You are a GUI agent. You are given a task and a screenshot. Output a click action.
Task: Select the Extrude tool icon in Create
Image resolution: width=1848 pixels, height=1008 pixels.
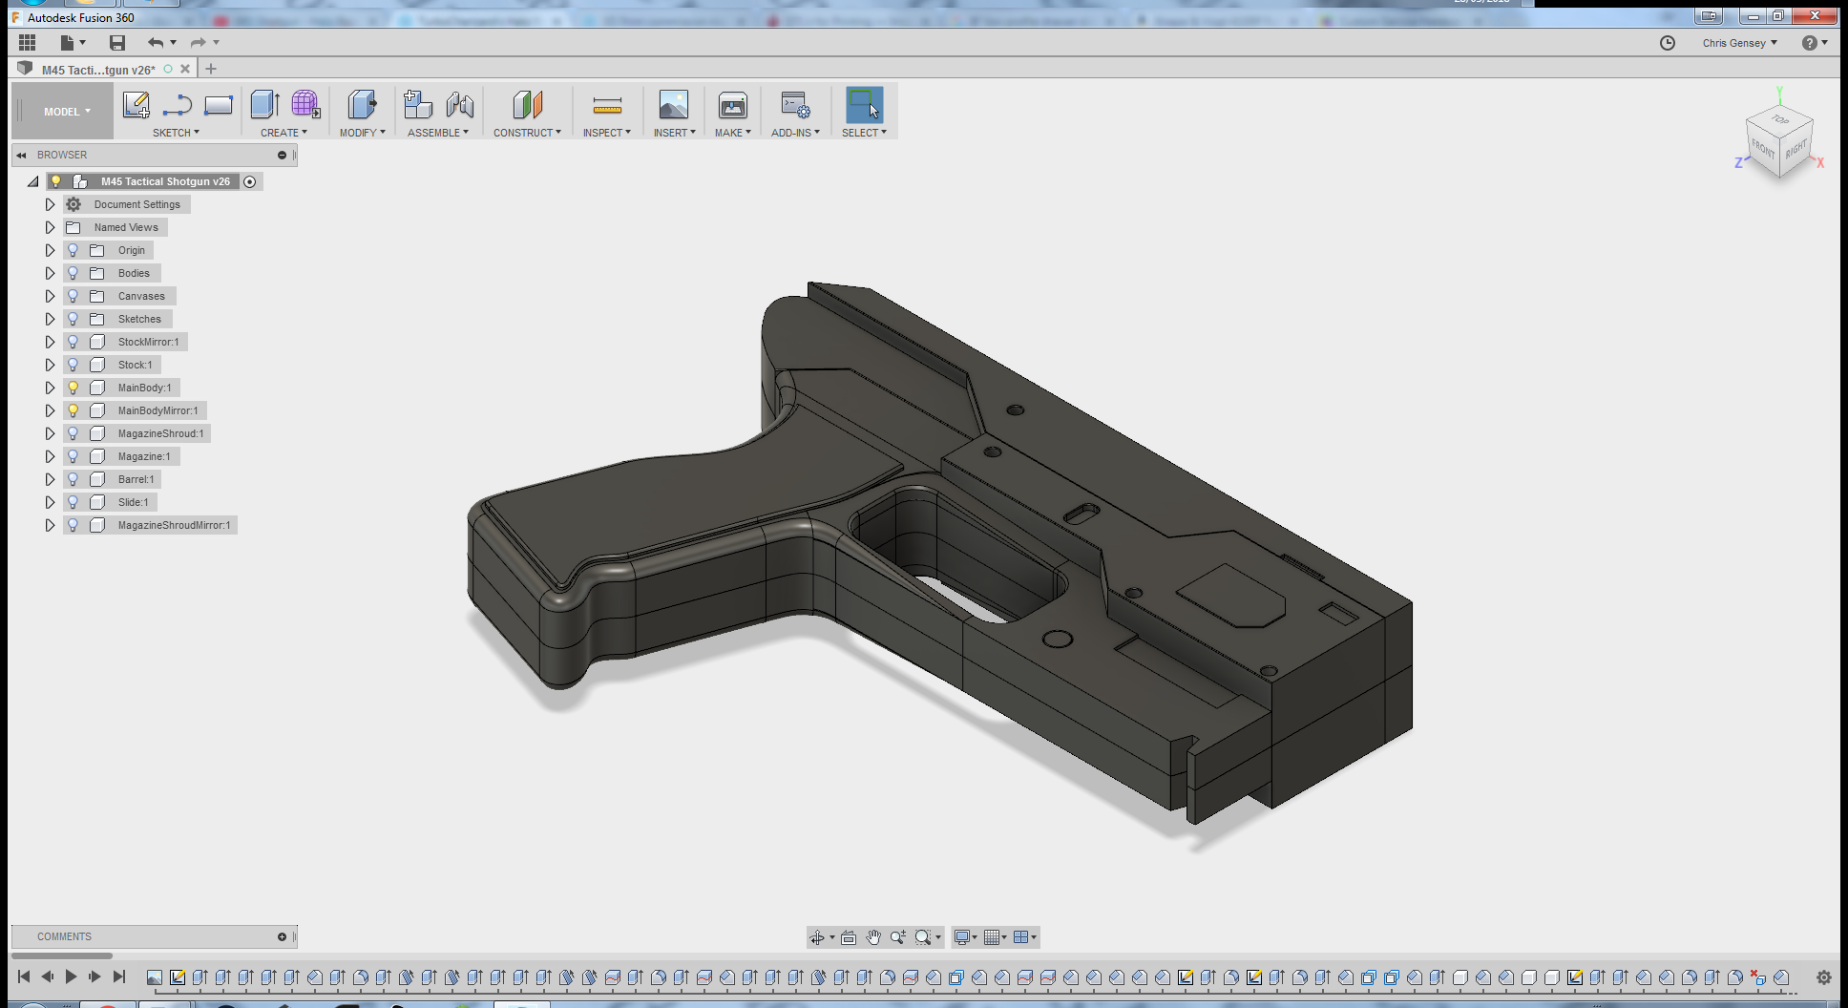coord(264,105)
